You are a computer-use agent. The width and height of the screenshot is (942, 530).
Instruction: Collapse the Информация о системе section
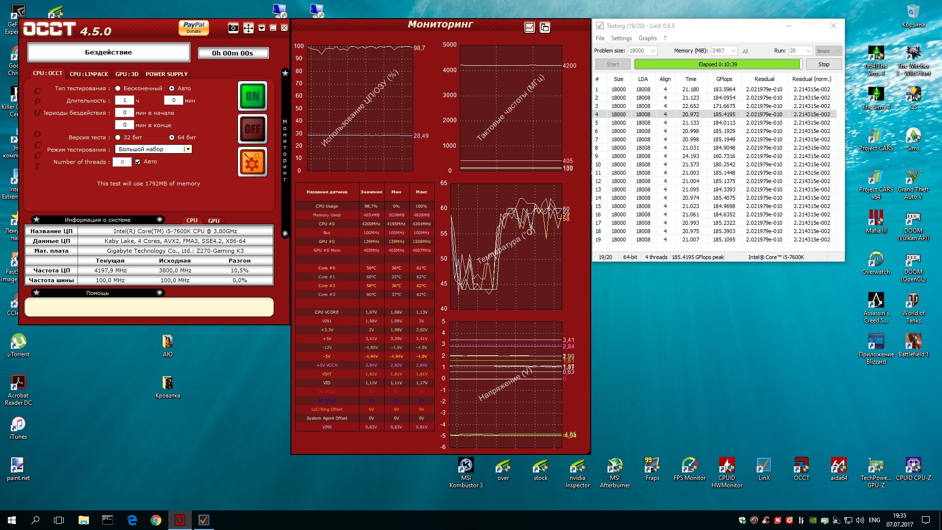point(159,220)
